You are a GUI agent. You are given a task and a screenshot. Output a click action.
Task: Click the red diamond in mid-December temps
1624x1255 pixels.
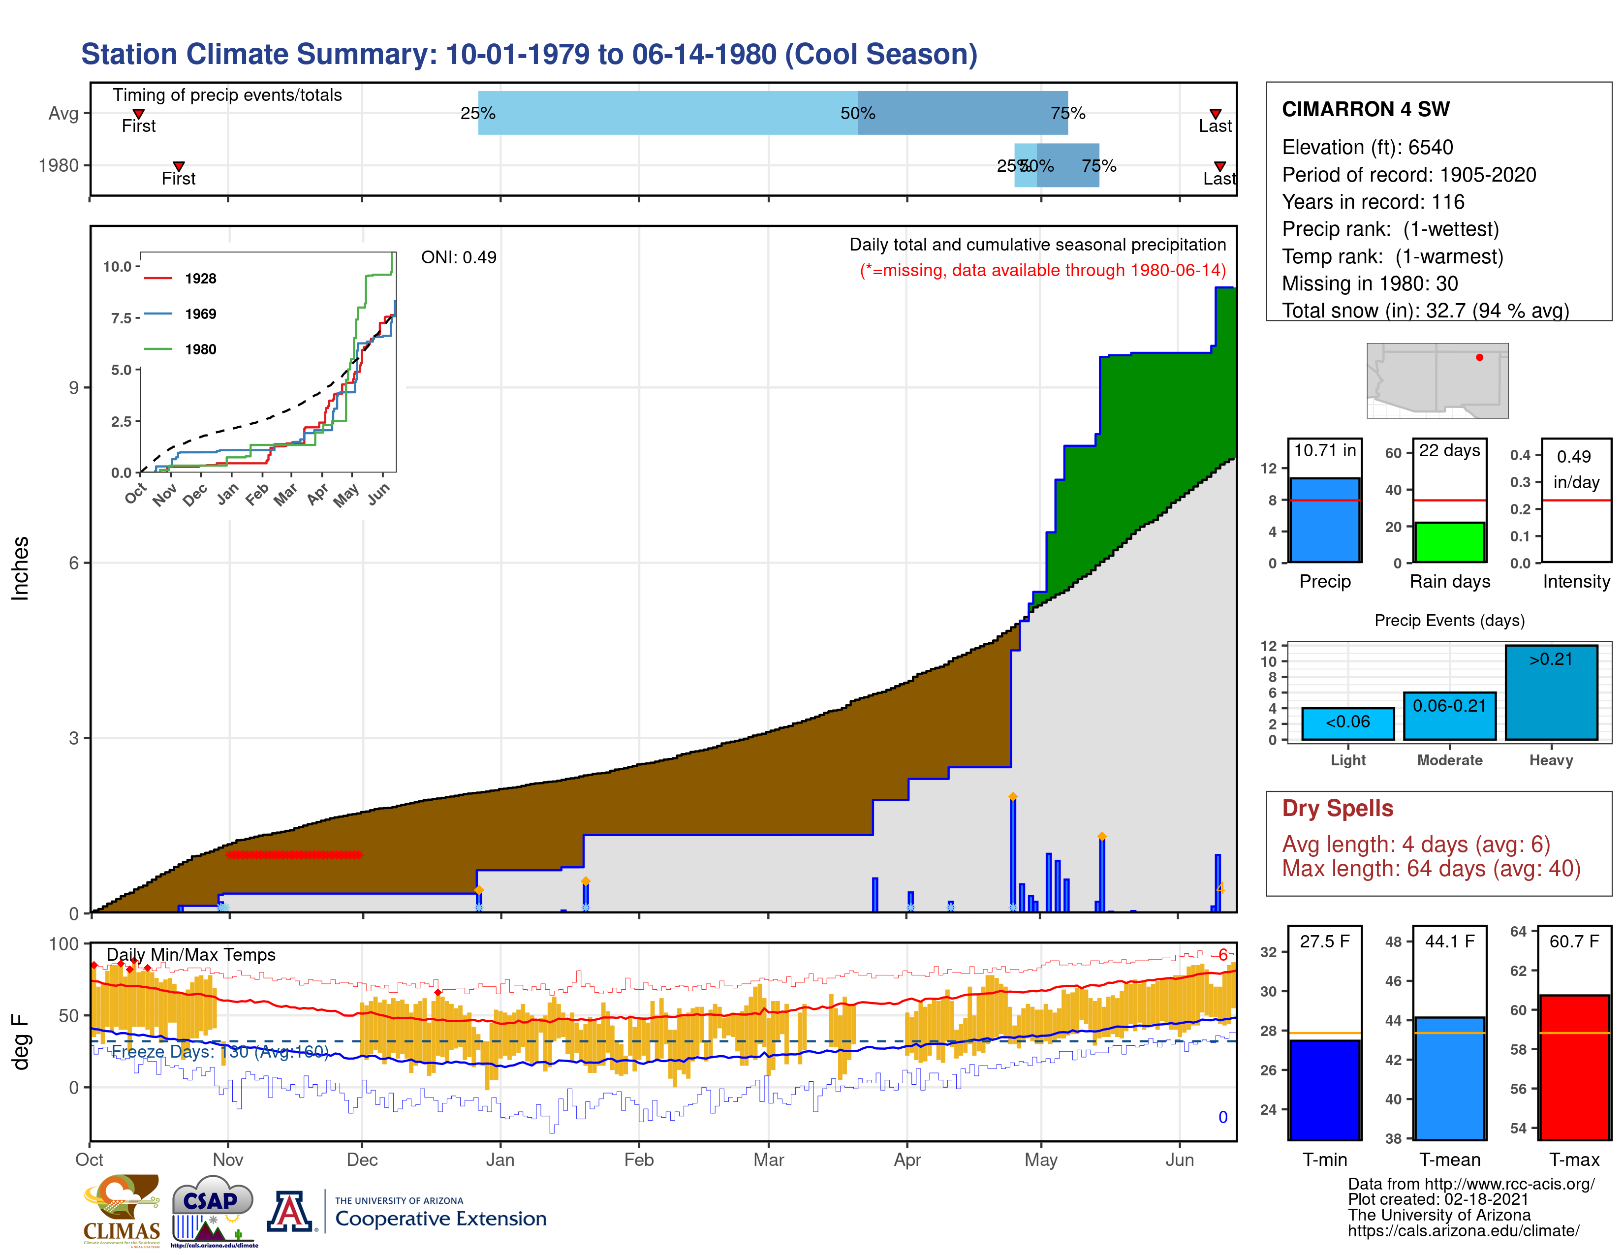pos(438,993)
